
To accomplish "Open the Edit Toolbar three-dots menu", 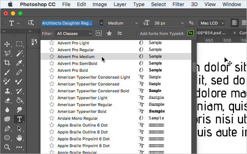I will 19,147.
